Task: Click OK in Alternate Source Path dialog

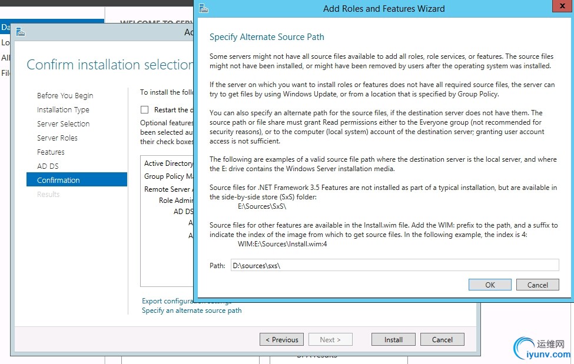Action: 490,285
